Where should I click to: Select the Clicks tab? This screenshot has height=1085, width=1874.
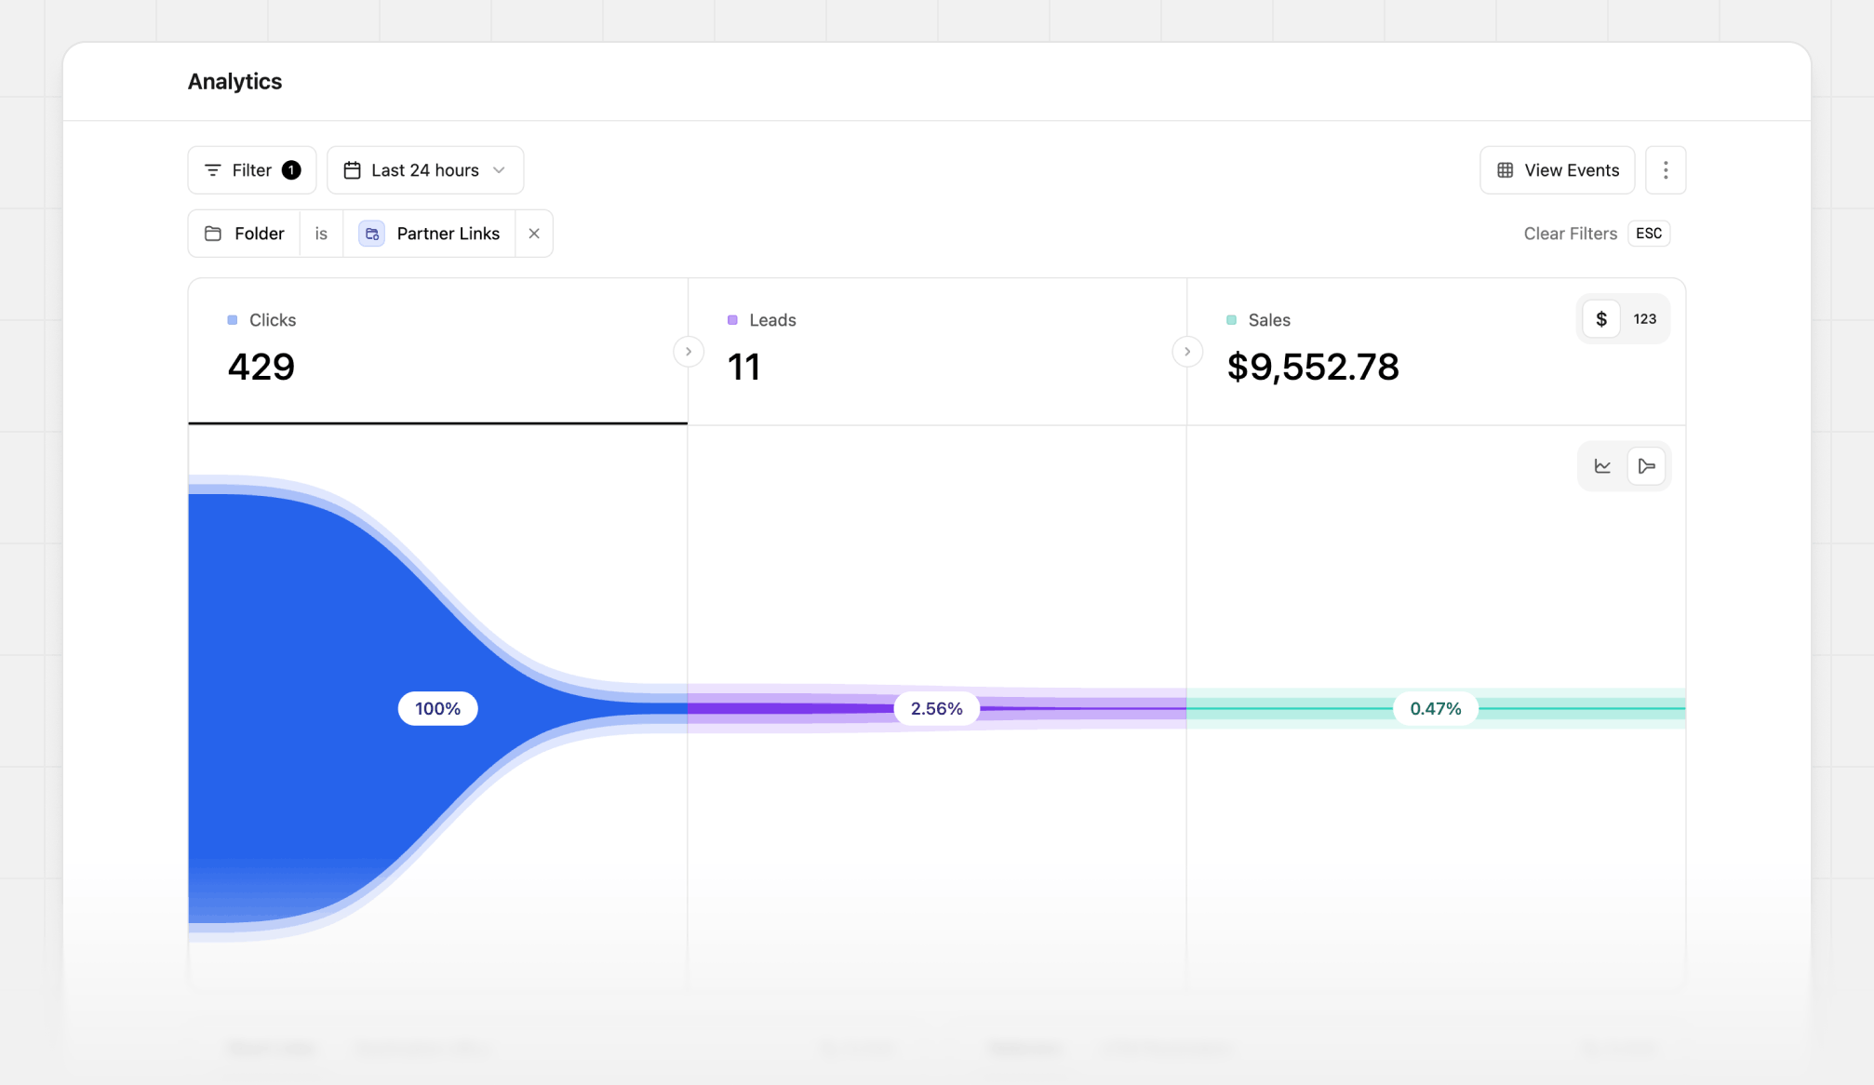tap(438, 352)
